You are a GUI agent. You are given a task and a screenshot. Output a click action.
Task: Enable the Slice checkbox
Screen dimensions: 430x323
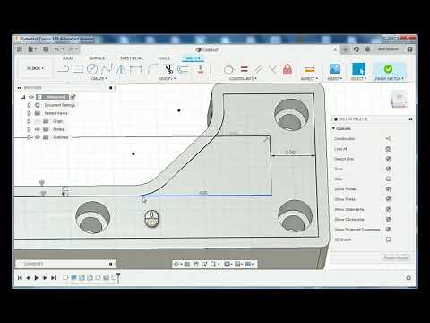(388, 179)
